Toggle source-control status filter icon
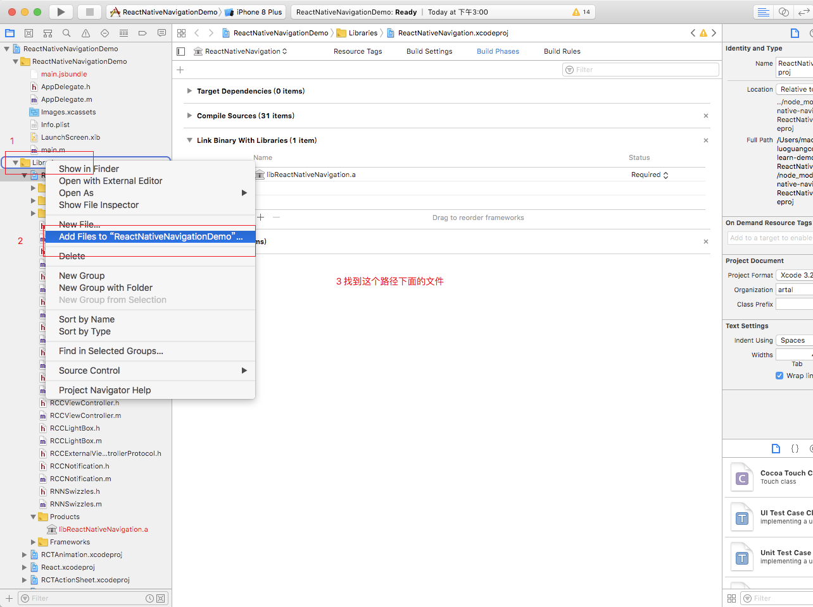The width and height of the screenshot is (813, 607). (161, 598)
